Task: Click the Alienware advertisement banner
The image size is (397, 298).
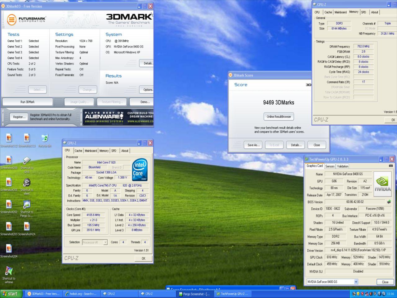Action: pos(118,117)
